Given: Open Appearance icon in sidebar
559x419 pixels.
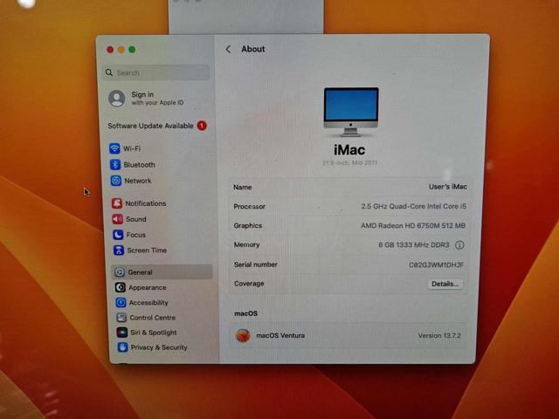Looking at the screenshot, I should (121, 287).
